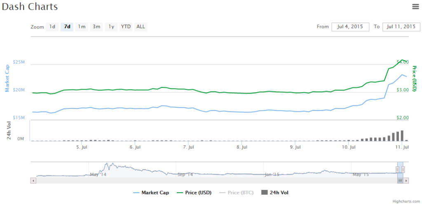
Task: Enable Price (BTC) series in legend
Action: coord(237,193)
